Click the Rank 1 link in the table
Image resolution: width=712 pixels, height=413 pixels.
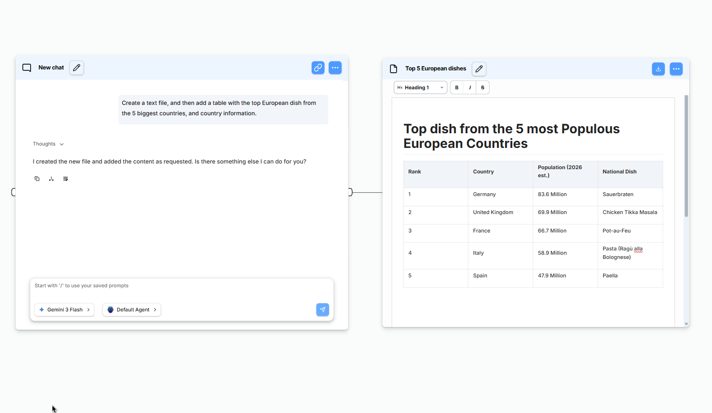click(x=409, y=194)
